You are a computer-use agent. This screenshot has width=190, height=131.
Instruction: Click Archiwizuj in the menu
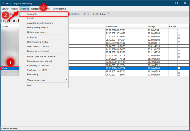pyautogui.click(x=32, y=37)
